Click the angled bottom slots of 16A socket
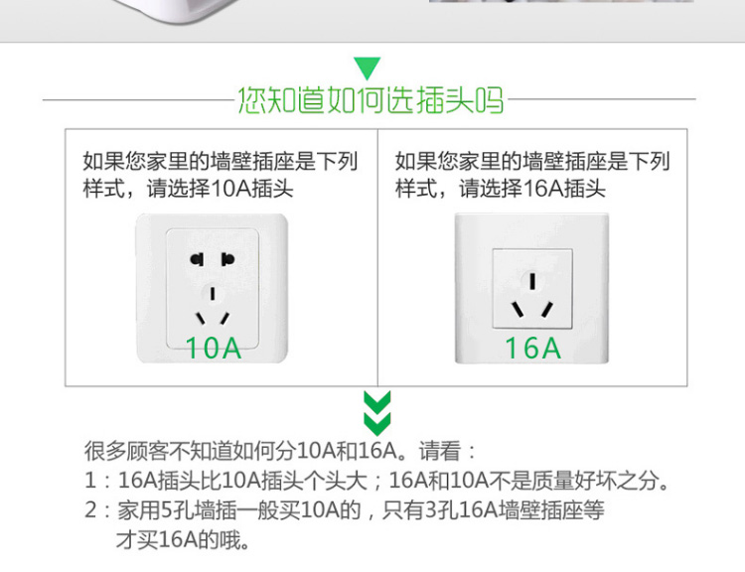 point(532,309)
